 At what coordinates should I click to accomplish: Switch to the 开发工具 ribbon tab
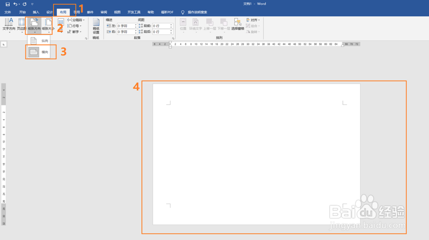(134, 12)
